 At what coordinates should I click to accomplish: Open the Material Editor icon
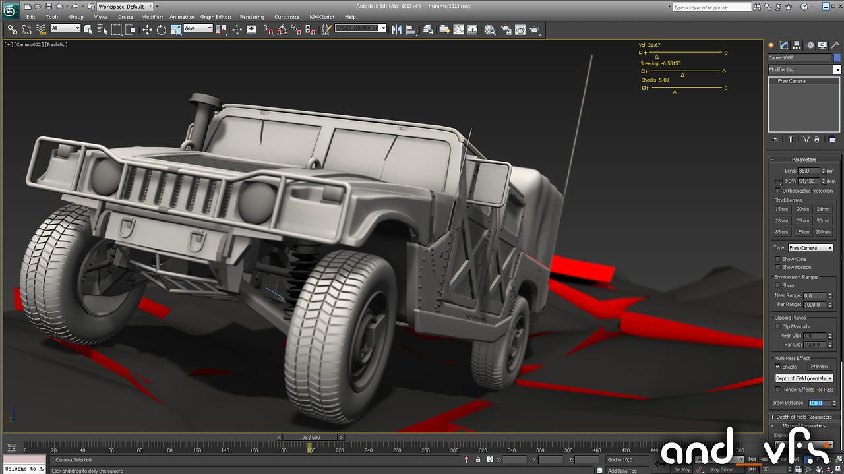[x=489, y=30]
